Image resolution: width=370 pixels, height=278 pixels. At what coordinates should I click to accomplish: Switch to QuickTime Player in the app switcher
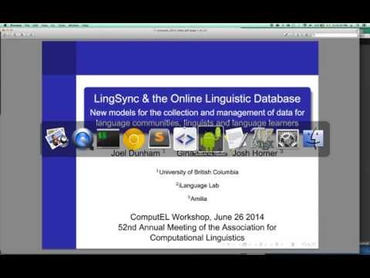point(82,139)
